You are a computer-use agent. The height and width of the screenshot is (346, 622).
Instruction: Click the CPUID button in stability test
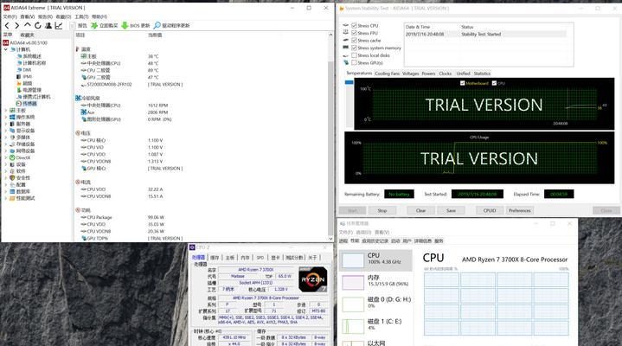(x=490, y=210)
